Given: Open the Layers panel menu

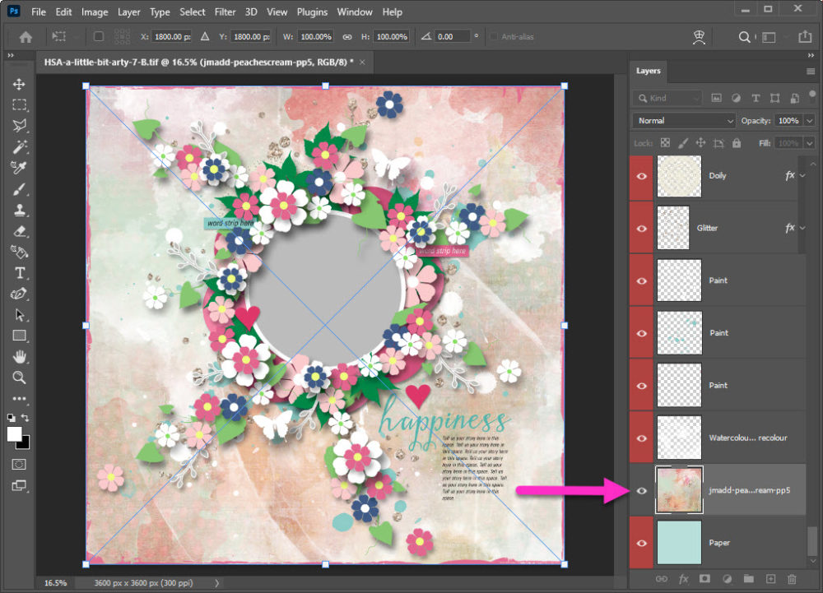Looking at the screenshot, I should 811,72.
